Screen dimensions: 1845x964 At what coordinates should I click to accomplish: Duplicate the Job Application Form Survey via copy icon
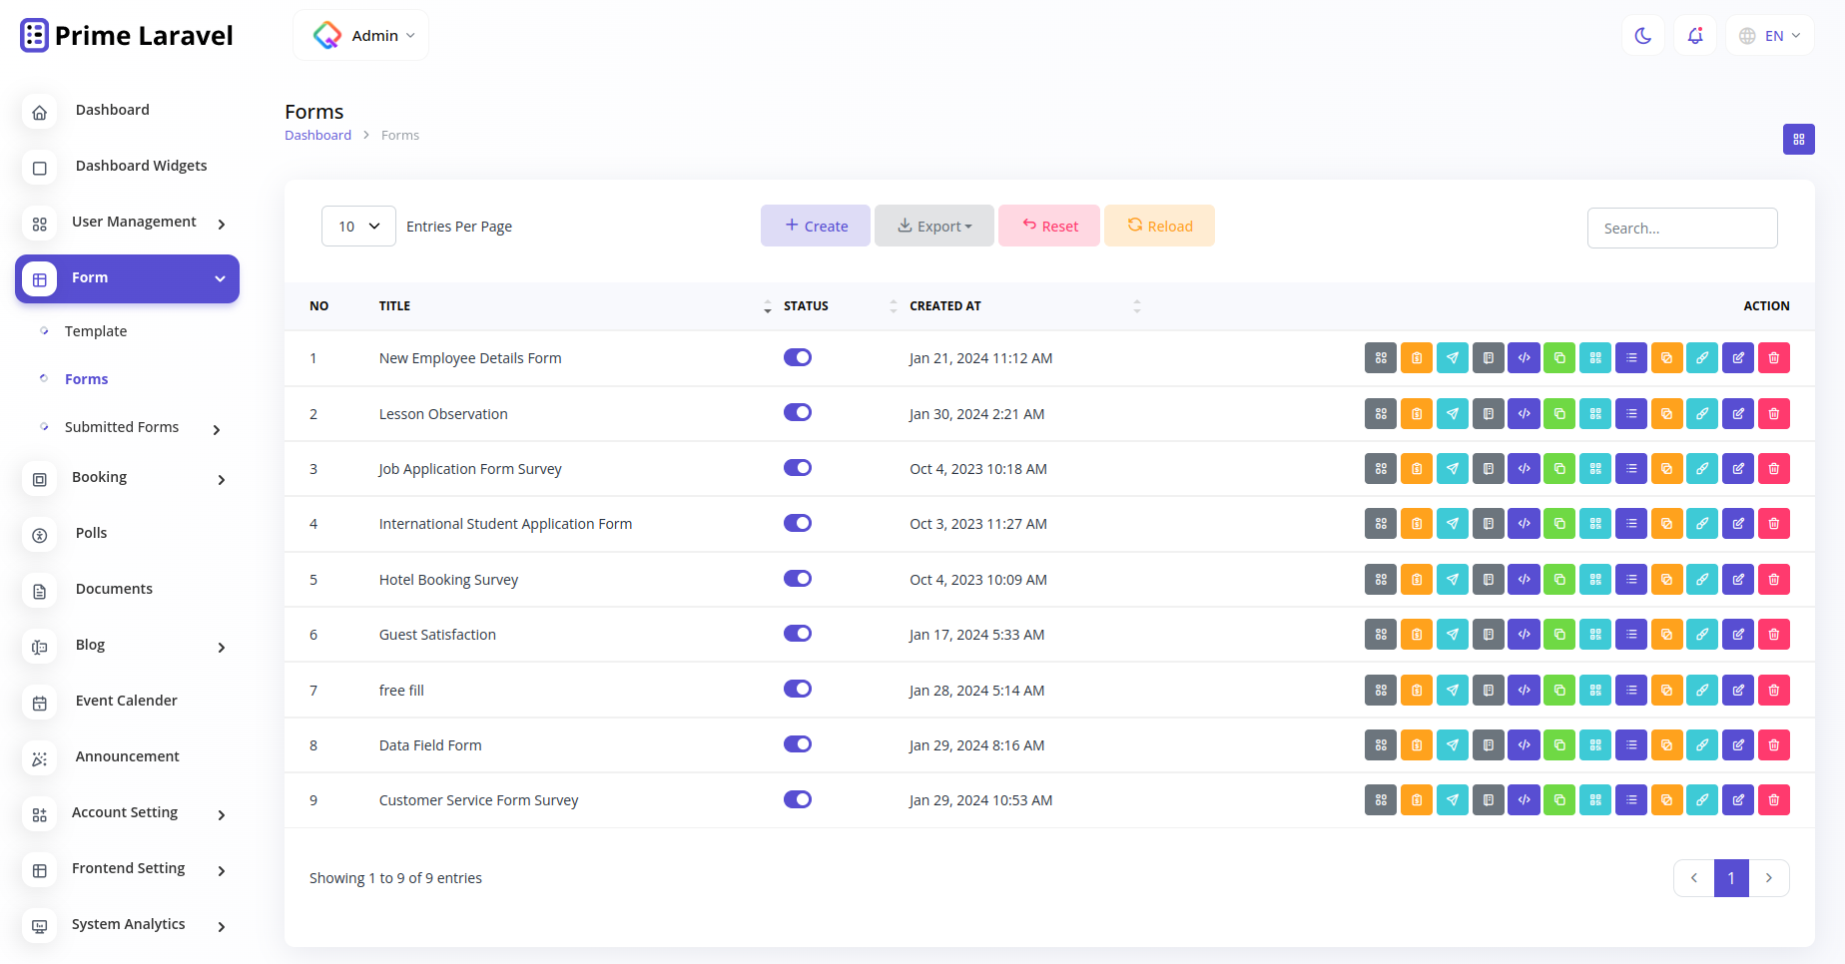point(1560,468)
